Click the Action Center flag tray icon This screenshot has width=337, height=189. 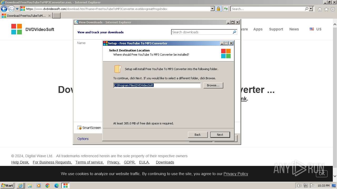coord(311,186)
